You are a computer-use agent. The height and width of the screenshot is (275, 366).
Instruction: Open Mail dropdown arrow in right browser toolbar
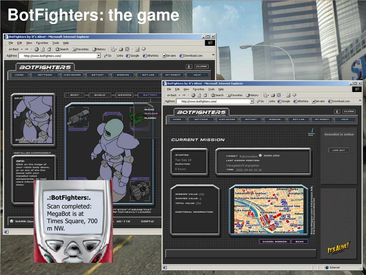[268, 95]
